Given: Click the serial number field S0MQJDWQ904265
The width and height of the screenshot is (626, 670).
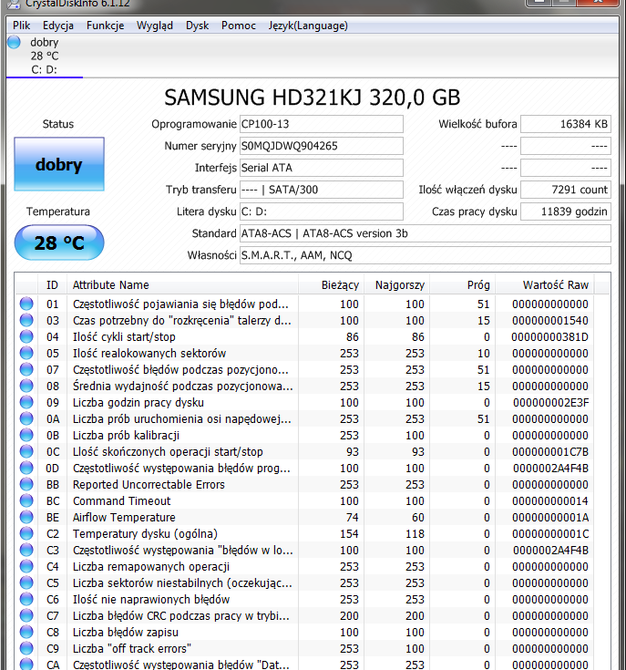Looking at the screenshot, I should [x=321, y=146].
